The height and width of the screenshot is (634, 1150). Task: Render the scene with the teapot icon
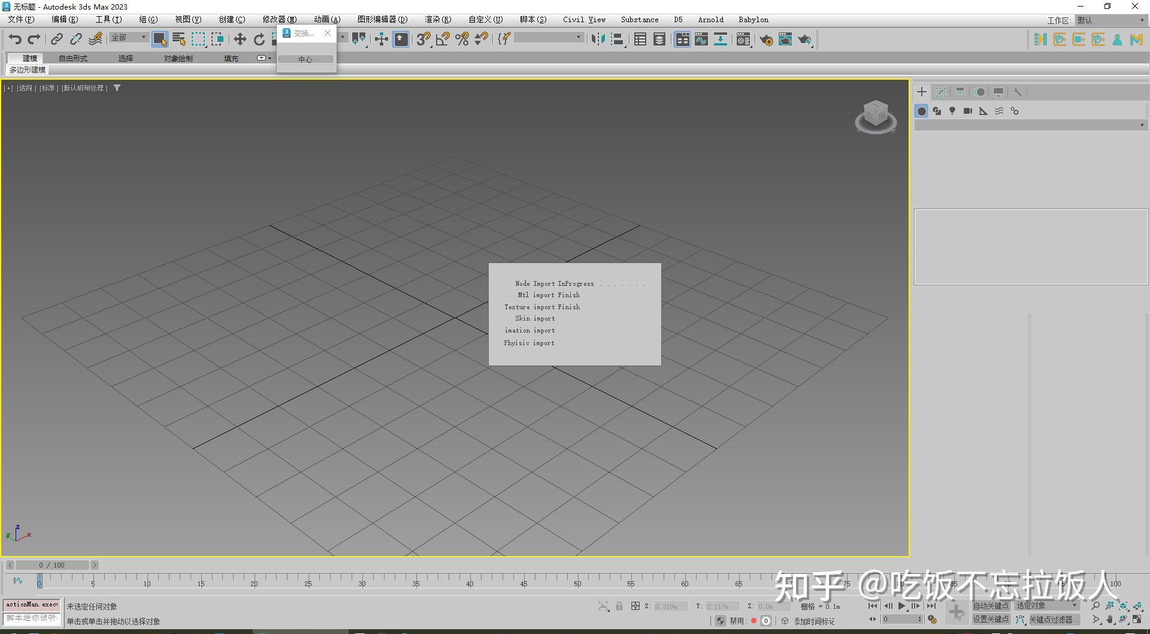(805, 40)
